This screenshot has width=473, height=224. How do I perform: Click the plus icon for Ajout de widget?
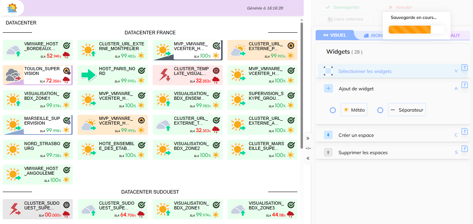328,89
